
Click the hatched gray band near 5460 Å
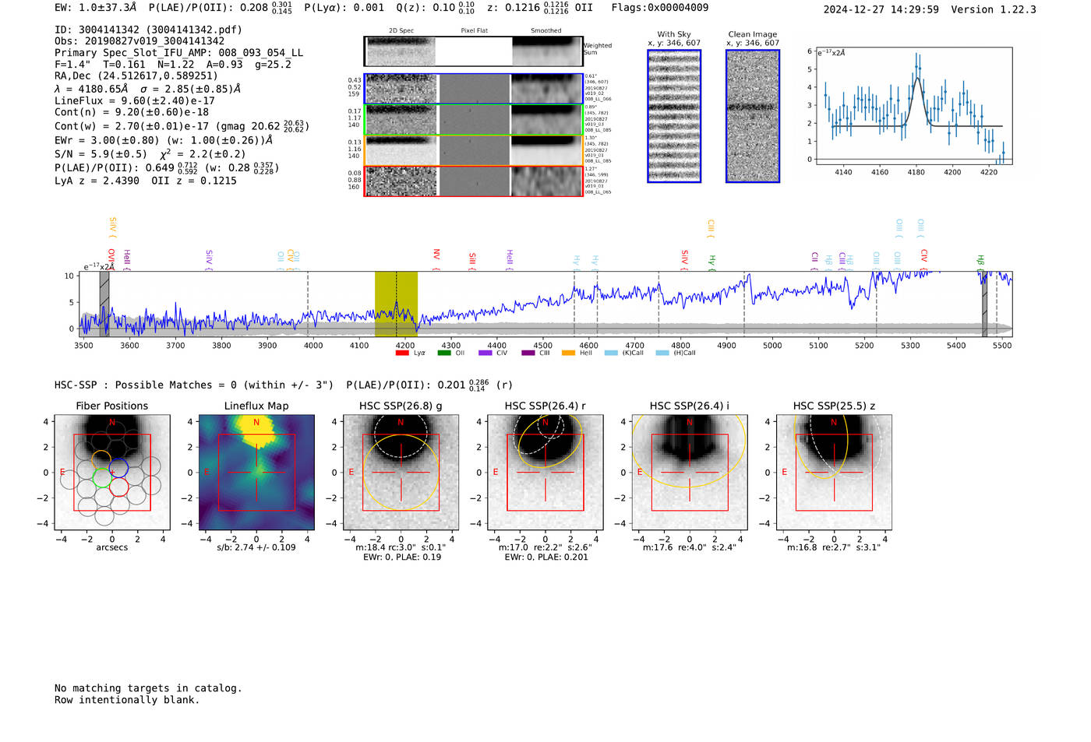[x=984, y=304]
